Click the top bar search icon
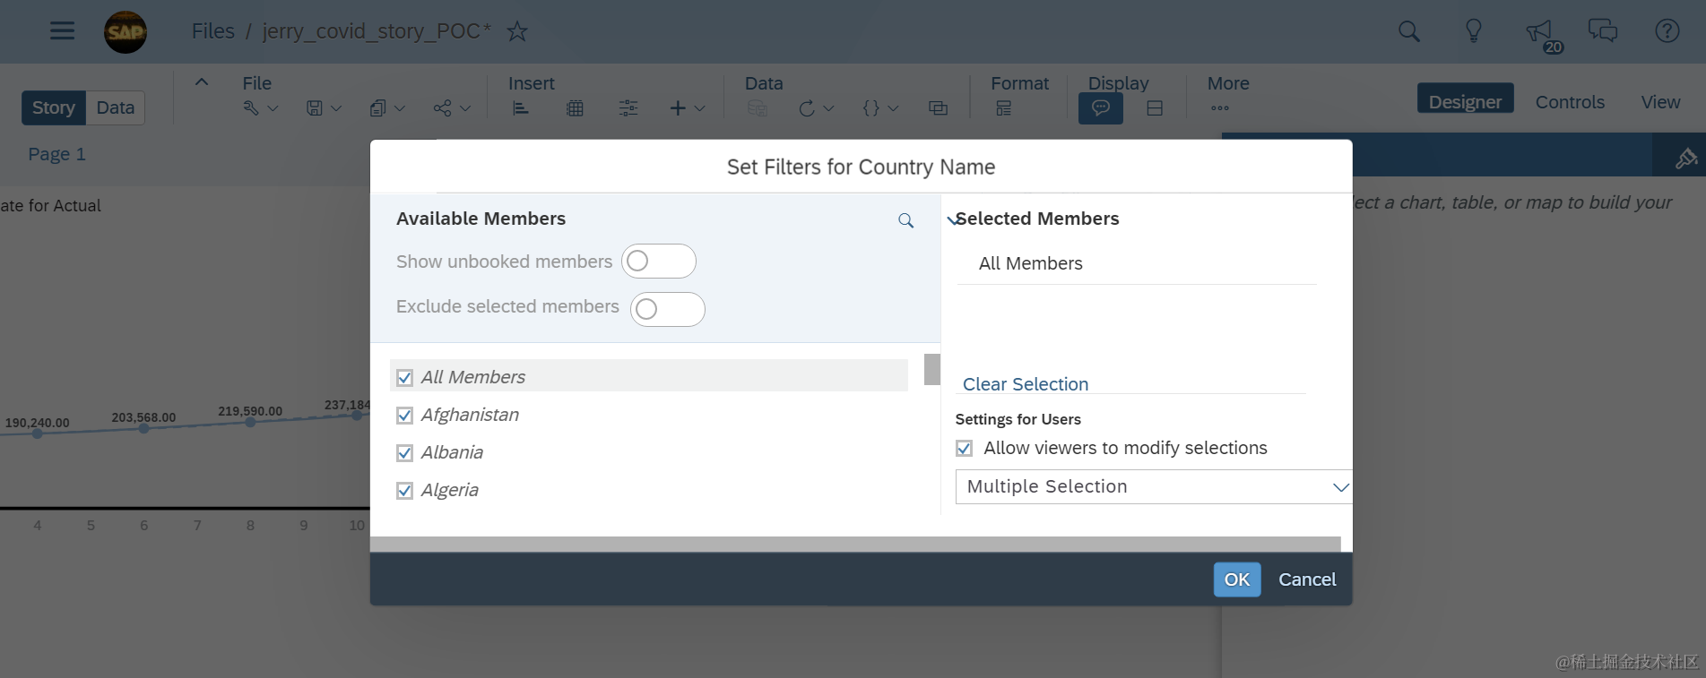Viewport: 1706px width, 678px height. click(x=1408, y=31)
